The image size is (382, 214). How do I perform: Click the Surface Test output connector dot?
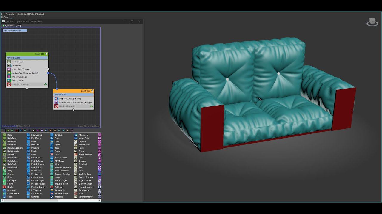(48, 73)
